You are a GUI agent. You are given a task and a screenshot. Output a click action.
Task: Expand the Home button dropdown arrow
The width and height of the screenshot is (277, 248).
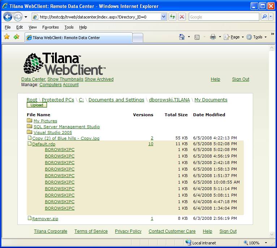tap(189, 37)
